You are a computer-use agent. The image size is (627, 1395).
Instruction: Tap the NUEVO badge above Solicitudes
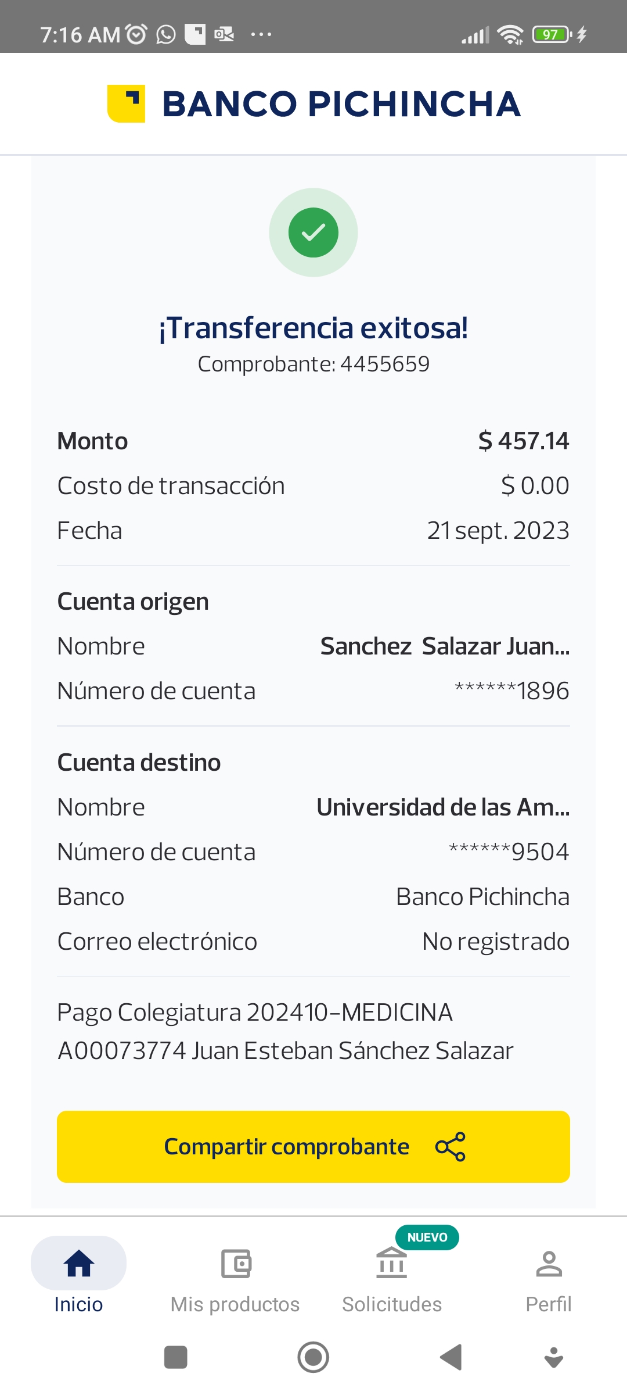pyautogui.click(x=427, y=1237)
